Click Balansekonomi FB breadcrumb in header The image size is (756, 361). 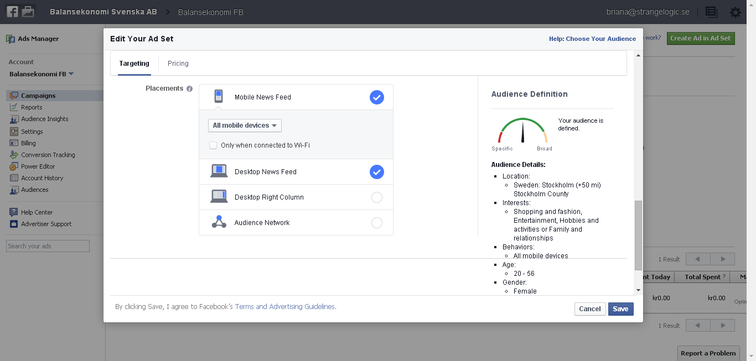coord(211,12)
